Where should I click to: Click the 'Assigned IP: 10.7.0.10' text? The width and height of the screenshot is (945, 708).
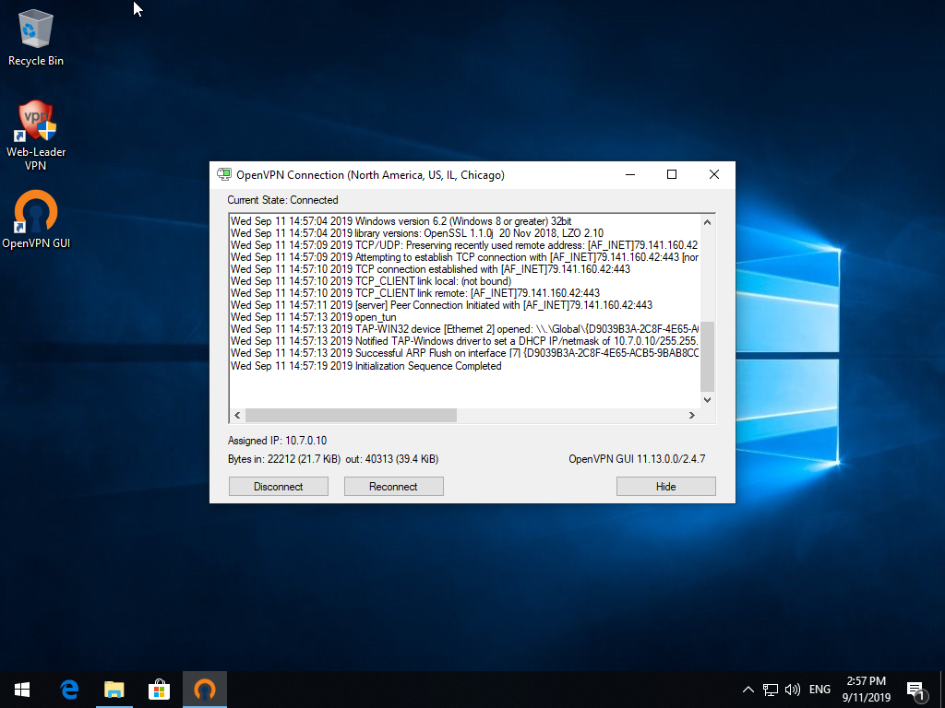coord(277,441)
